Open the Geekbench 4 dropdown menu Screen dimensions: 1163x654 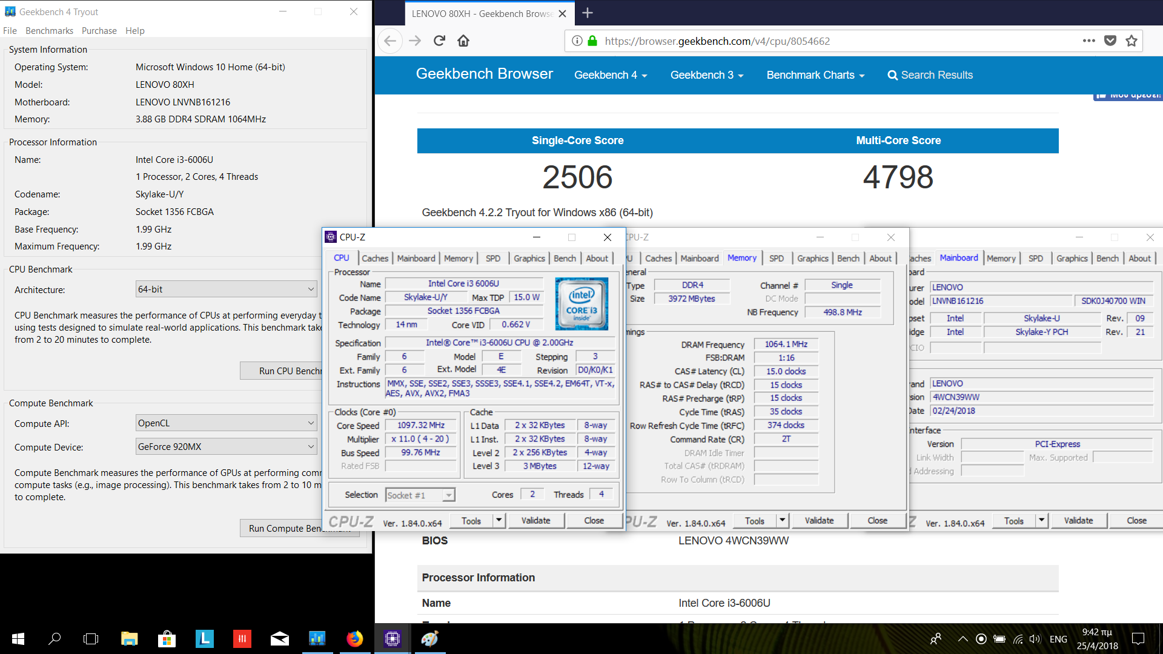tap(611, 75)
